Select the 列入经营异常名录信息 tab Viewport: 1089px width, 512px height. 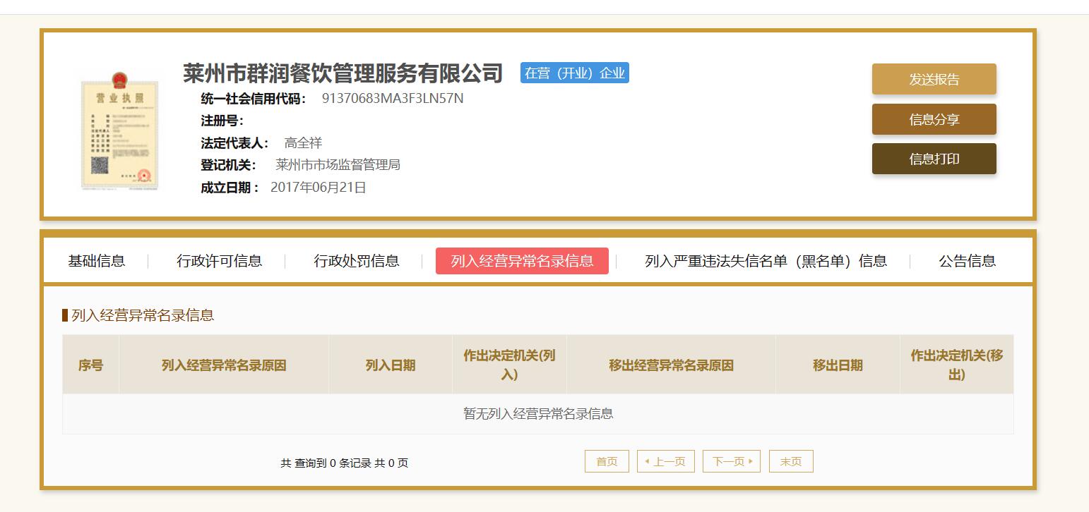pos(522,261)
